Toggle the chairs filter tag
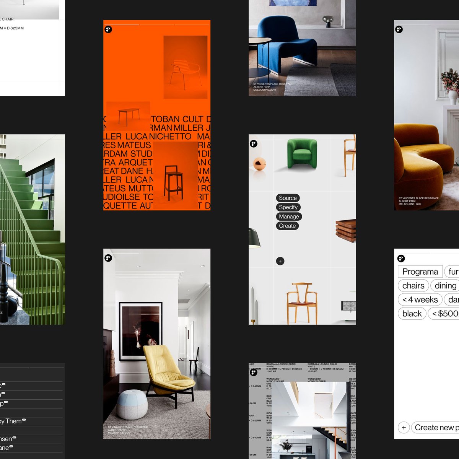Viewport: 459px width, 459px height. [x=413, y=286]
